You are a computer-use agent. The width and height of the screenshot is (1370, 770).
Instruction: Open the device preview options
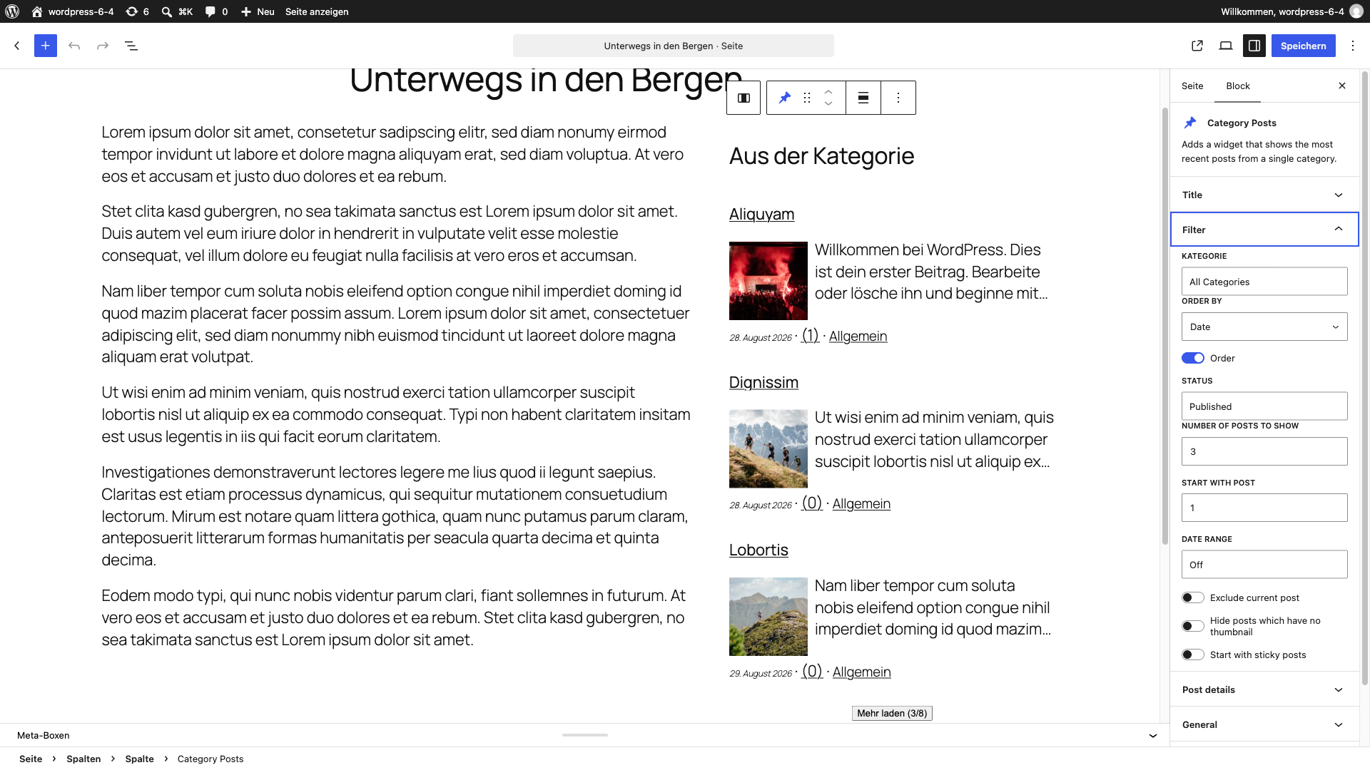[1226, 46]
